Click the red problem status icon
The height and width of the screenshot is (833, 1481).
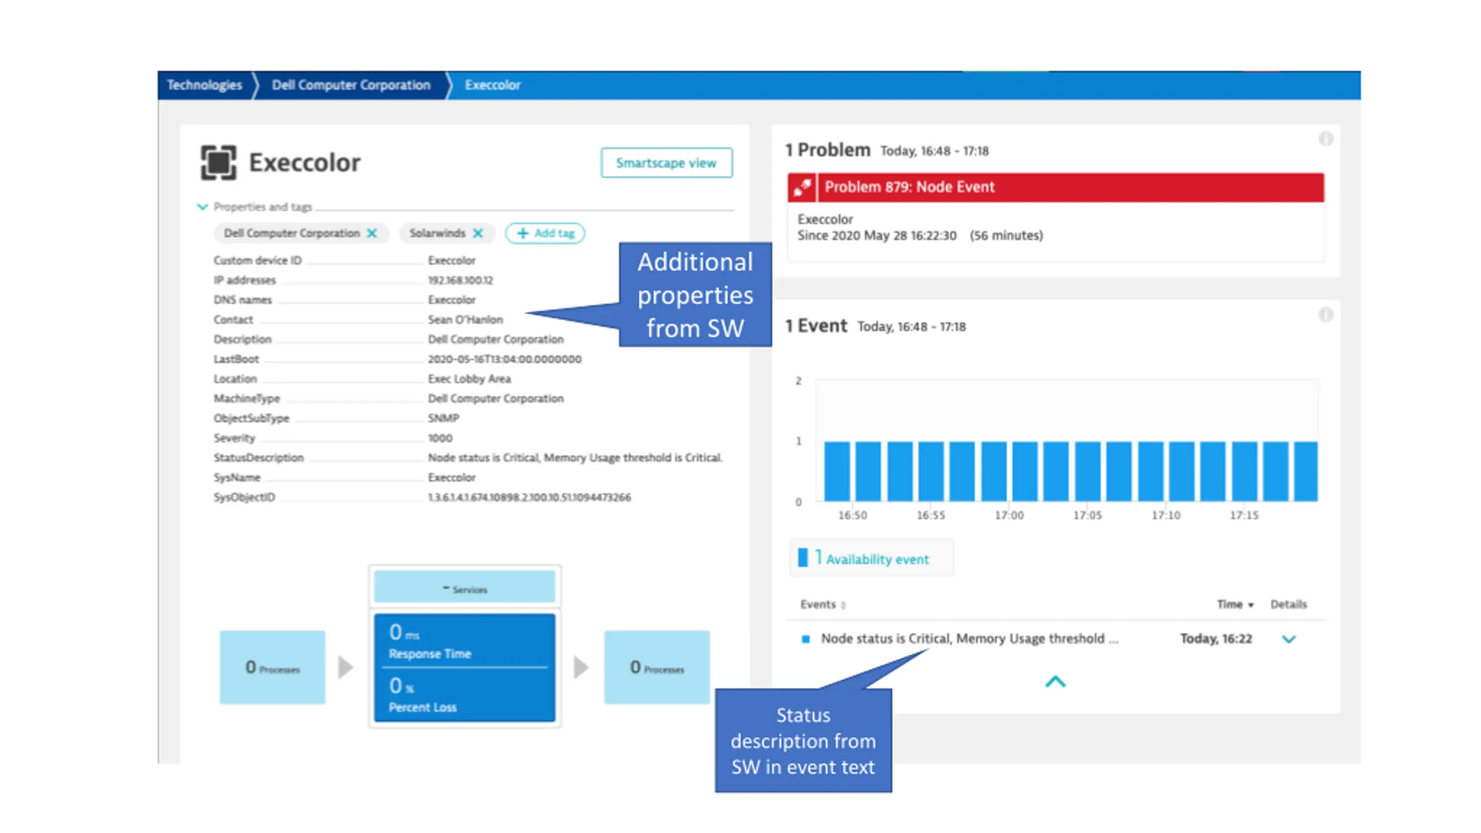[x=802, y=187]
